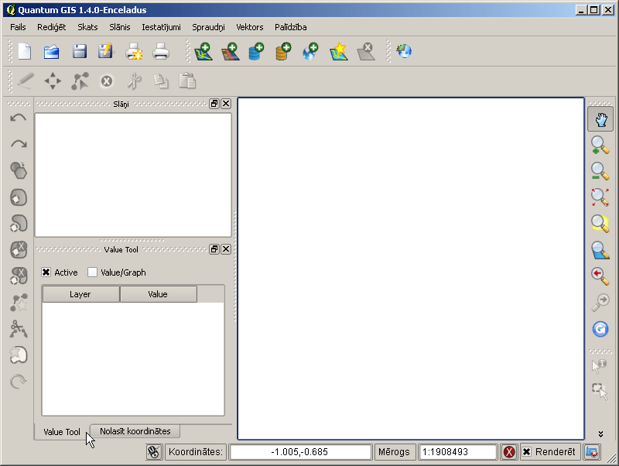Screen dimensions: 619x466
Task: Open the composer manager printer icon
Action: (x=161, y=51)
